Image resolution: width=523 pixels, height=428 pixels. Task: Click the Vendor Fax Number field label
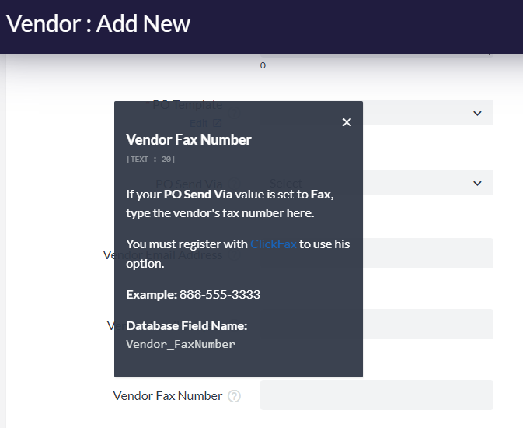(167, 396)
